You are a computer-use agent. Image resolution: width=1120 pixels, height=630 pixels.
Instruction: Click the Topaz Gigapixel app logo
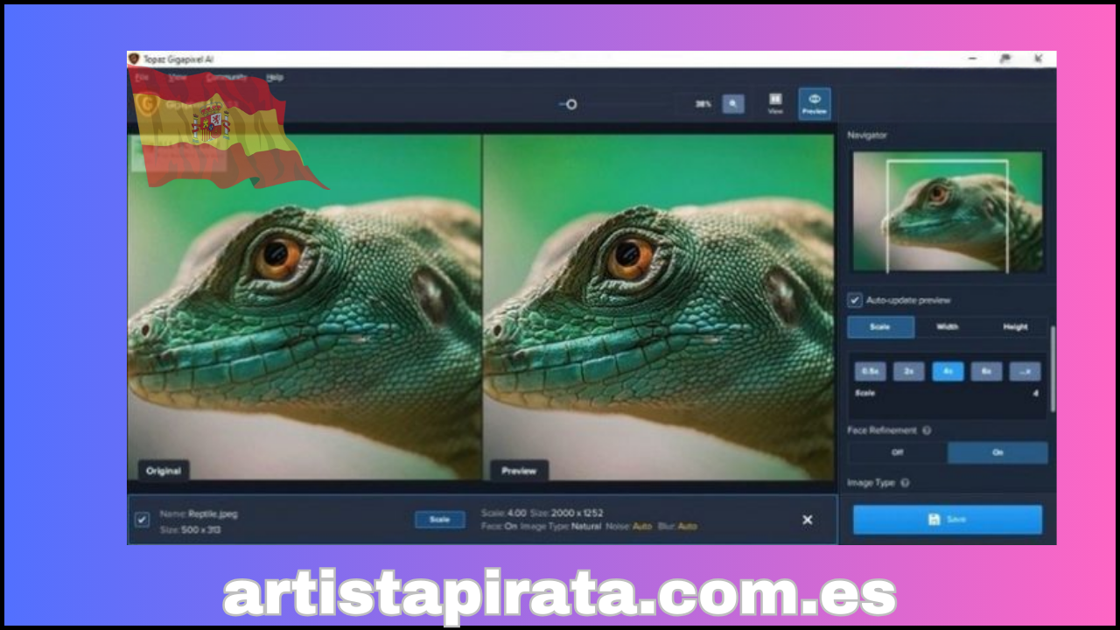pos(134,59)
